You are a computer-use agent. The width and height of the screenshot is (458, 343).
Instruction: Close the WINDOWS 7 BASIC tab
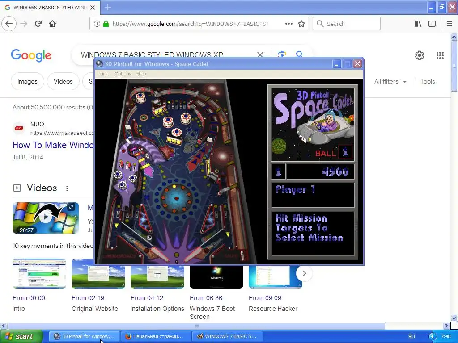coord(93,8)
